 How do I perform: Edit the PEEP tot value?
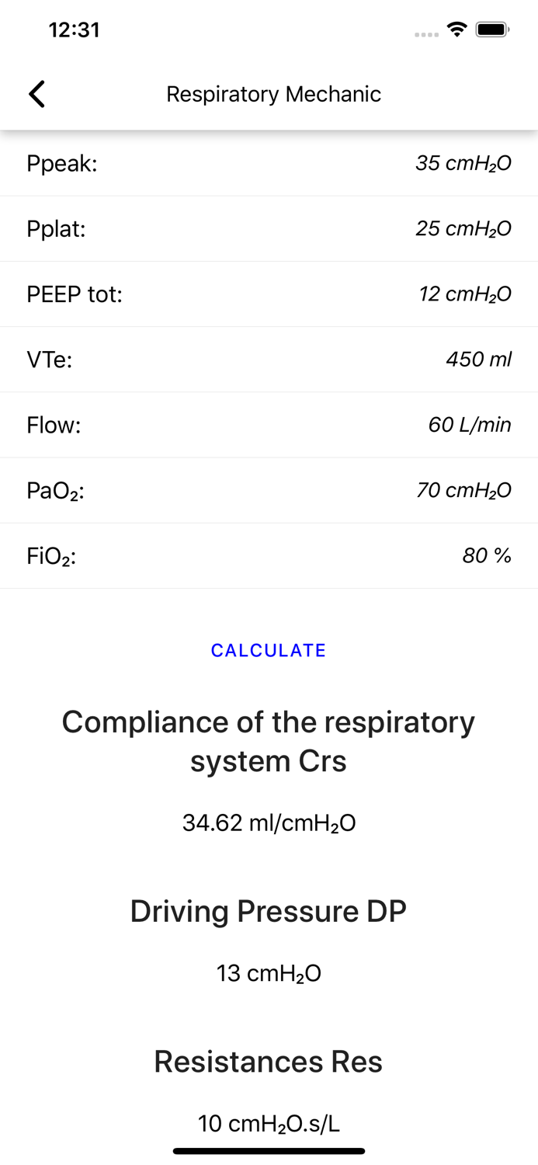[x=465, y=294]
